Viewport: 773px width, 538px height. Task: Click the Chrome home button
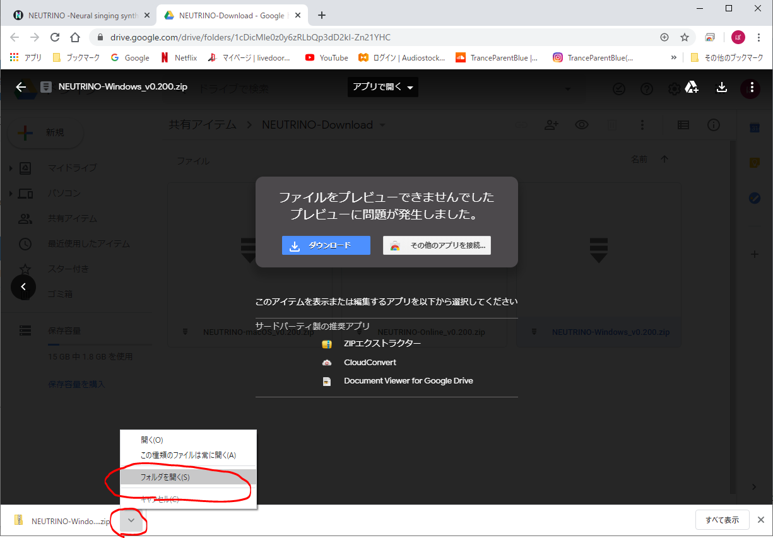[75, 37]
